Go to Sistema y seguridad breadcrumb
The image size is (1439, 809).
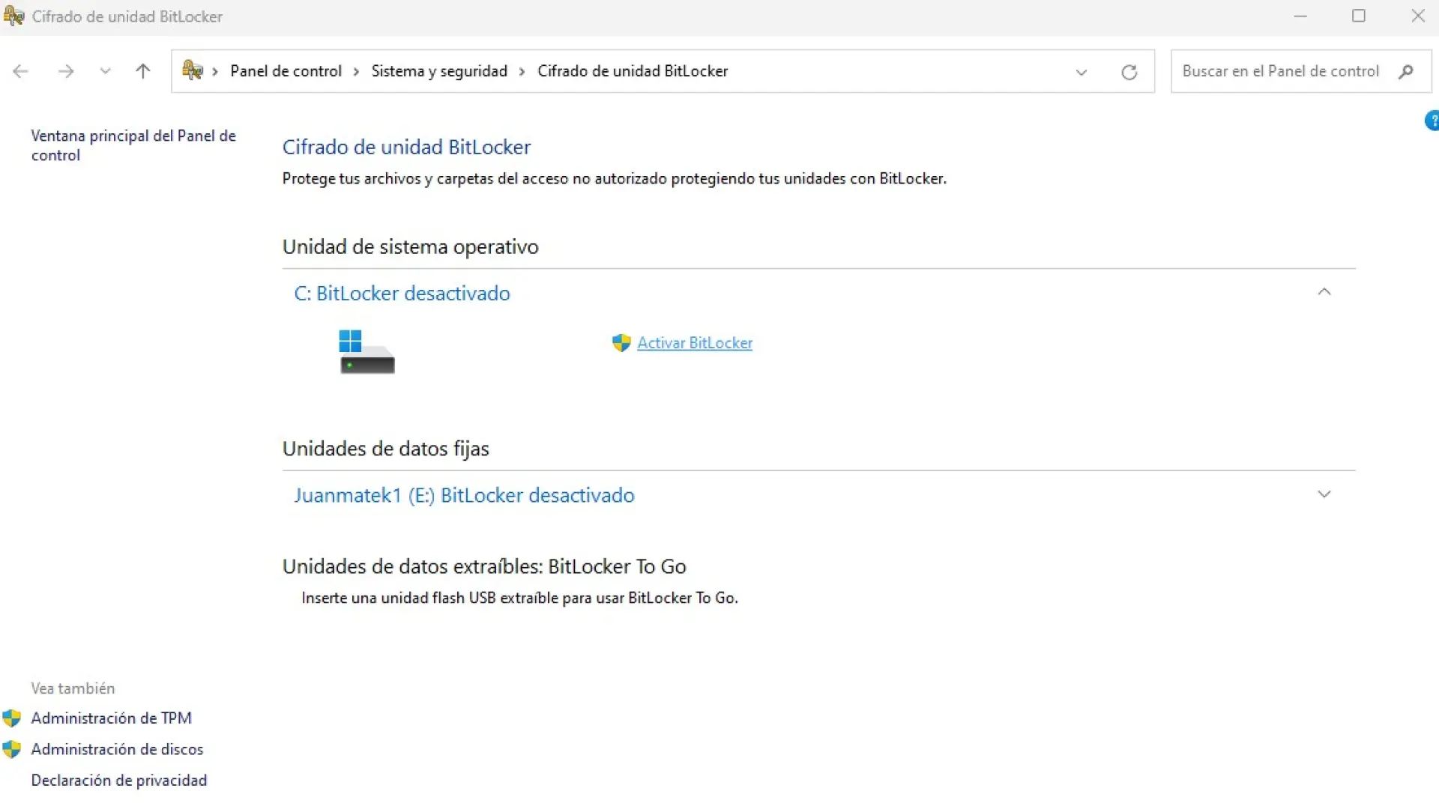439,71
